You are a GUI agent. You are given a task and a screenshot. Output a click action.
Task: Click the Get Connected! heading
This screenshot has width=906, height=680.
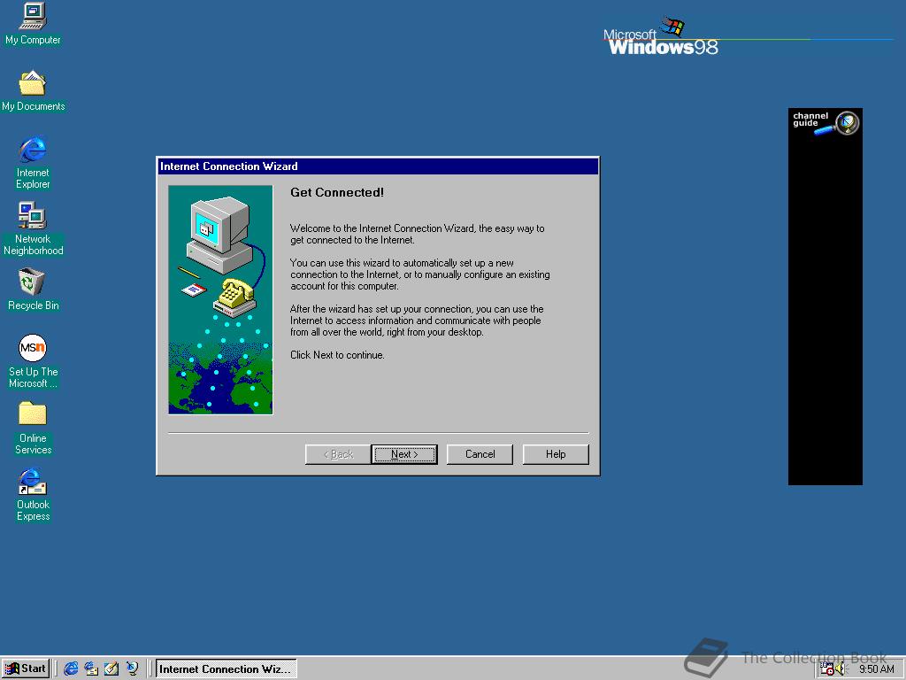point(337,192)
